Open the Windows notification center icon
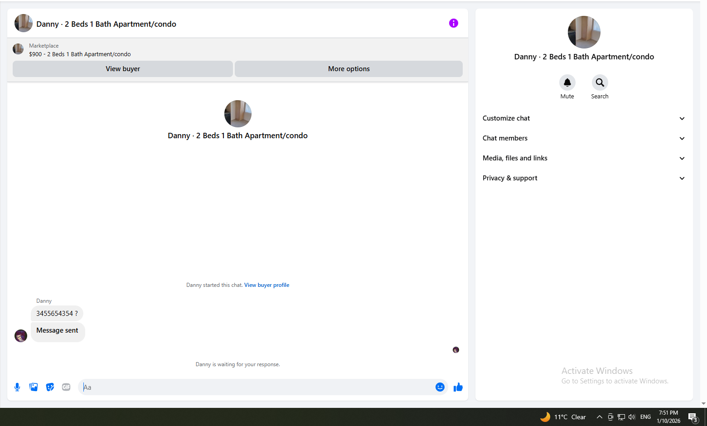This screenshot has height=426, width=707. [x=692, y=417]
